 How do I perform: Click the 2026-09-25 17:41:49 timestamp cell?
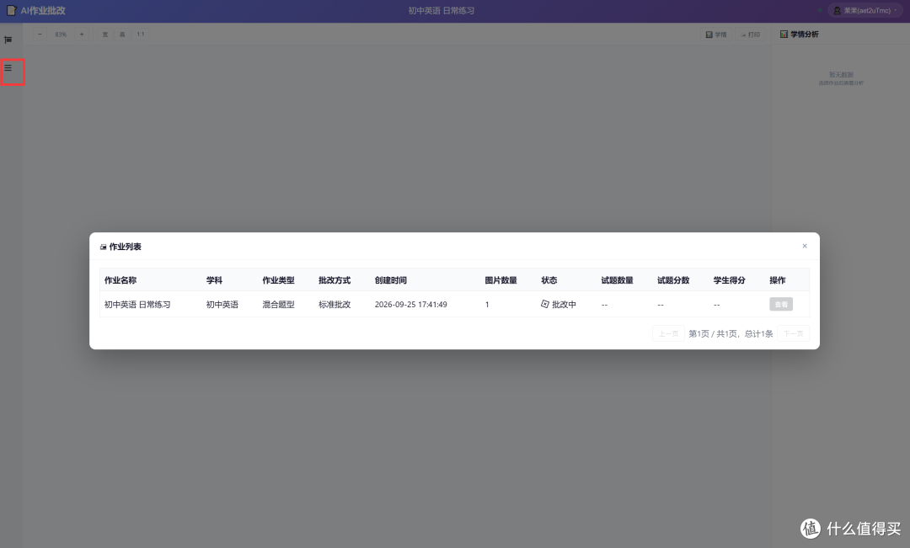click(411, 305)
